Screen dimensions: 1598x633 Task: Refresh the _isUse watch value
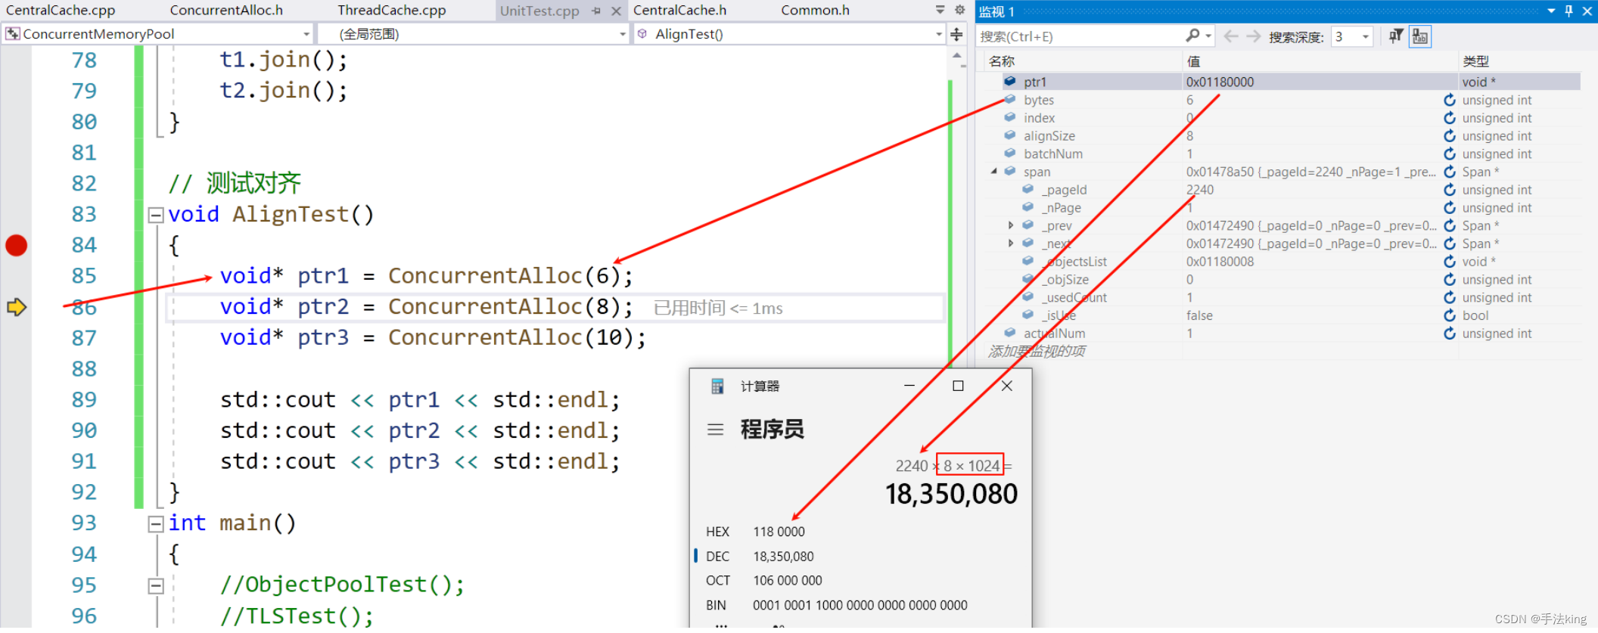click(1449, 315)
